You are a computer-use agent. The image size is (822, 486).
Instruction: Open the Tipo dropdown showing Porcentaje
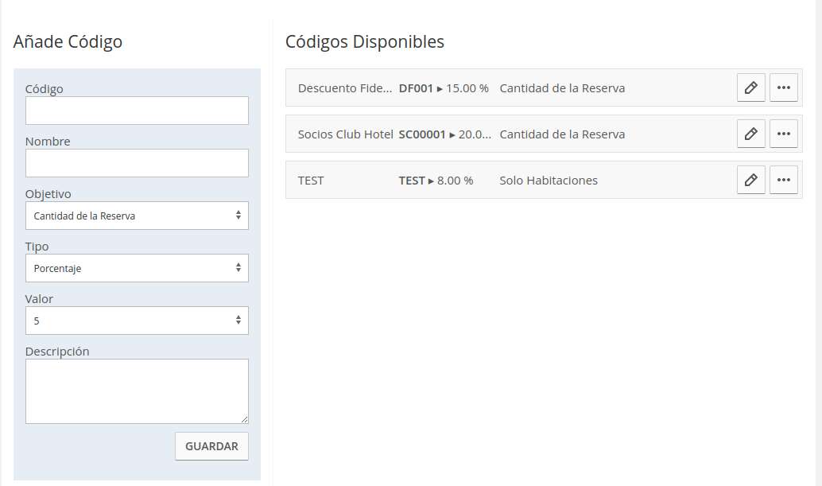pyautogui.click(x=137, y=268)
